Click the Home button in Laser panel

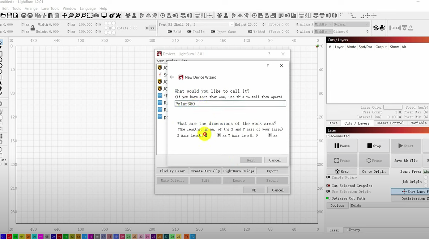pyautogui.click(x=342, y=171)
